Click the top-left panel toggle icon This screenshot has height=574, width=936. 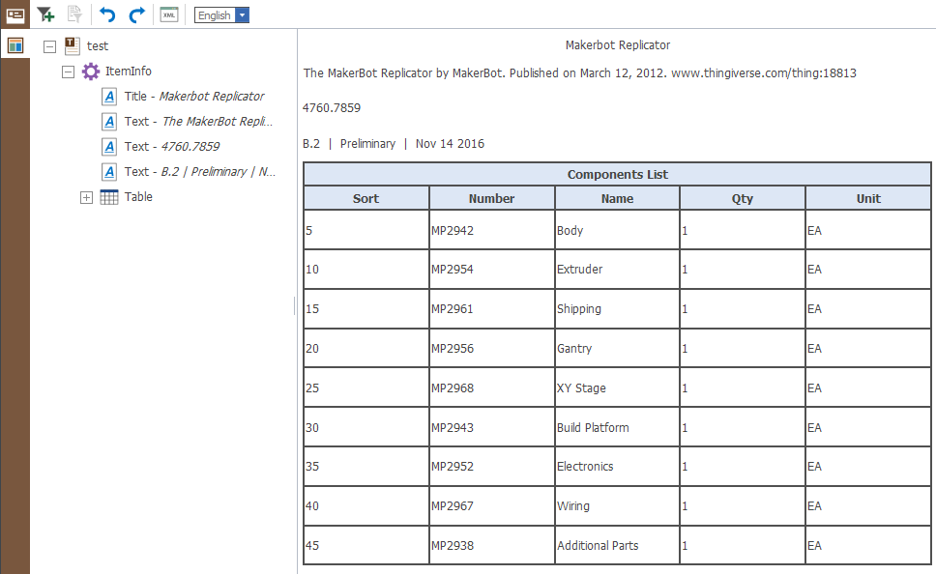click(15, 14)
